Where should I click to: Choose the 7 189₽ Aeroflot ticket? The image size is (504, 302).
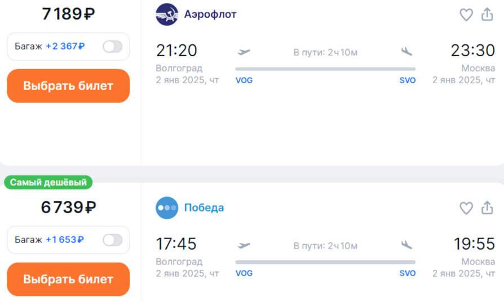68,86
